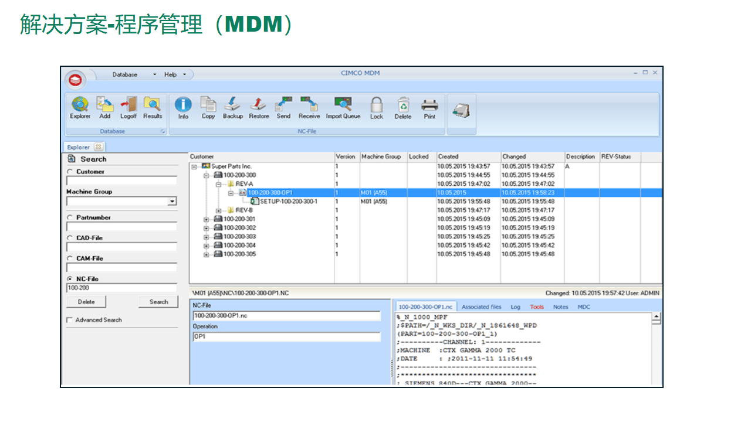751x422 pixels.
Task: Click the Partnumber search field
Action: (121, 226)
